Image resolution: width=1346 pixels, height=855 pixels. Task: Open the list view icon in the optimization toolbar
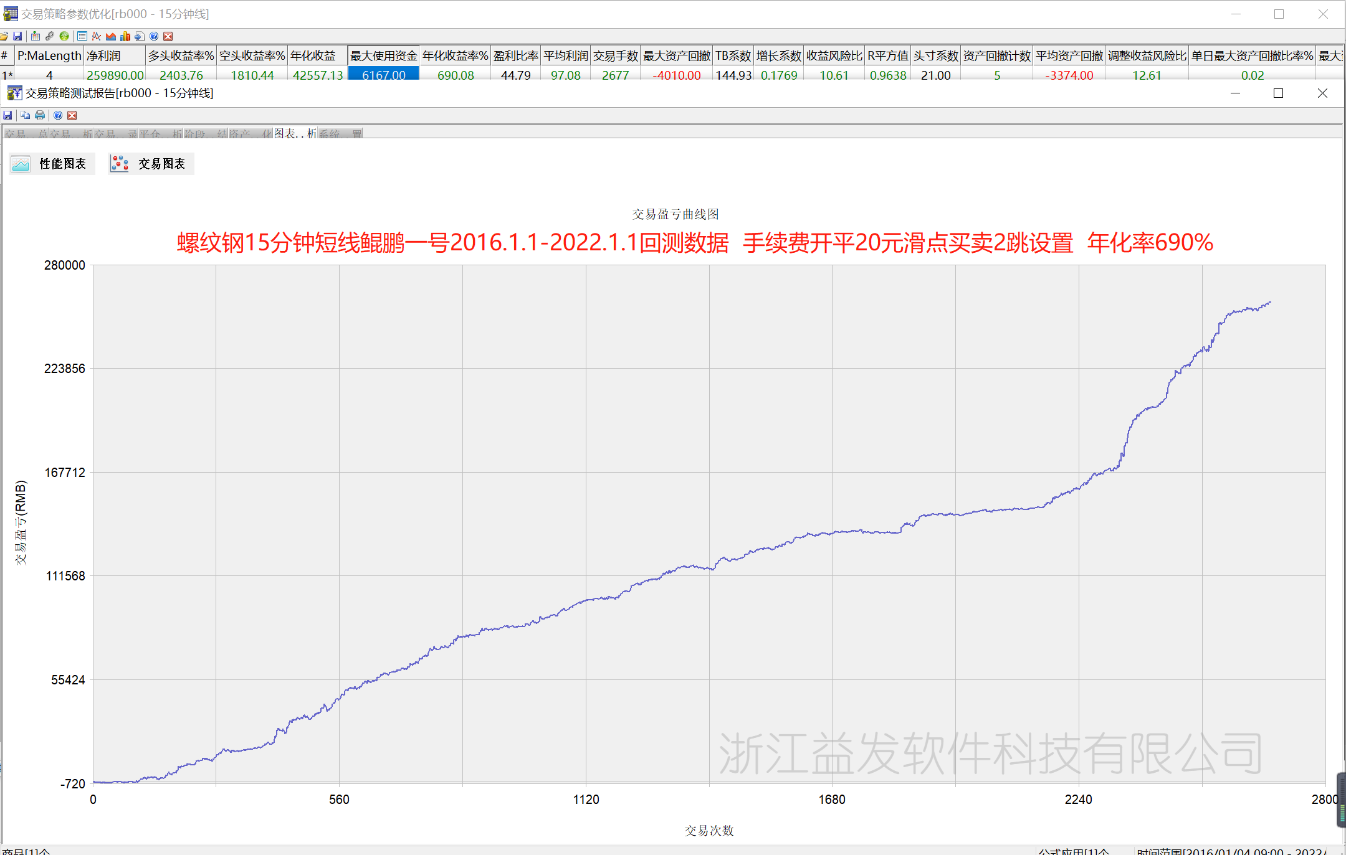point(82,36)
